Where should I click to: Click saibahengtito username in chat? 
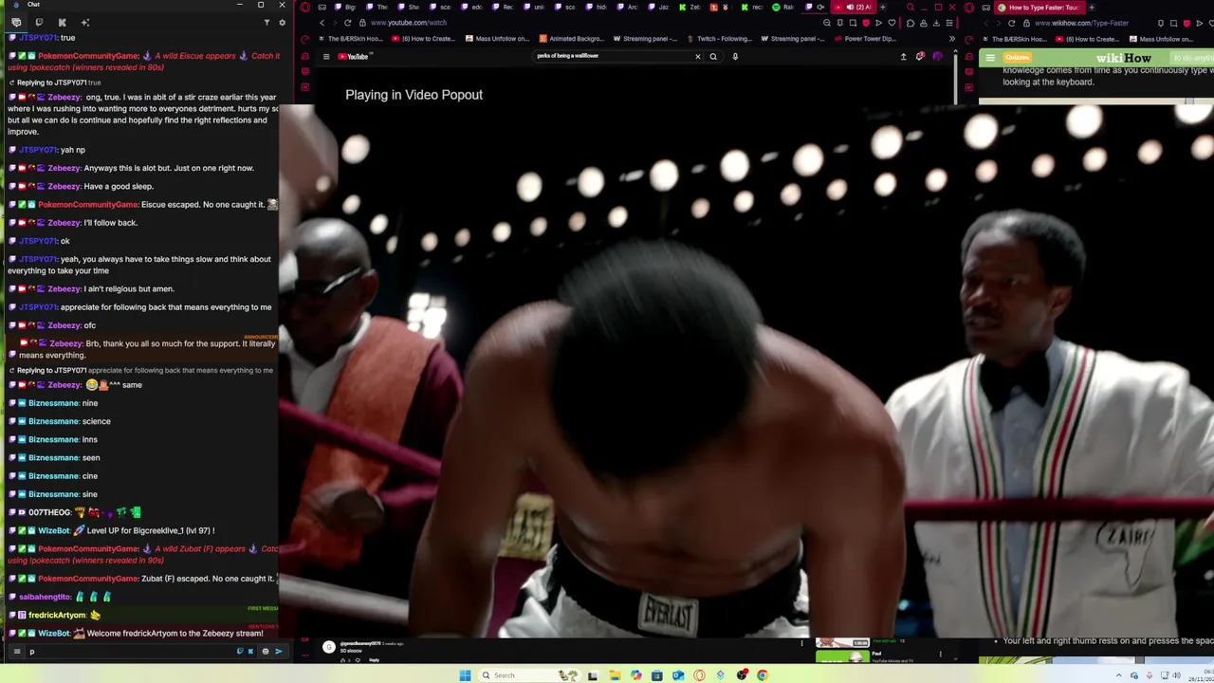pos(45,597)
